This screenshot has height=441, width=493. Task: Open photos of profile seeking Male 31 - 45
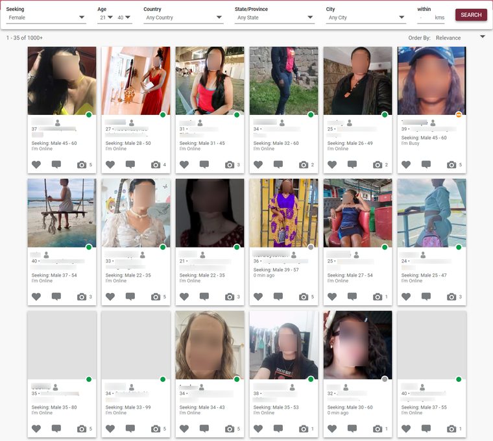coord(230,164)
